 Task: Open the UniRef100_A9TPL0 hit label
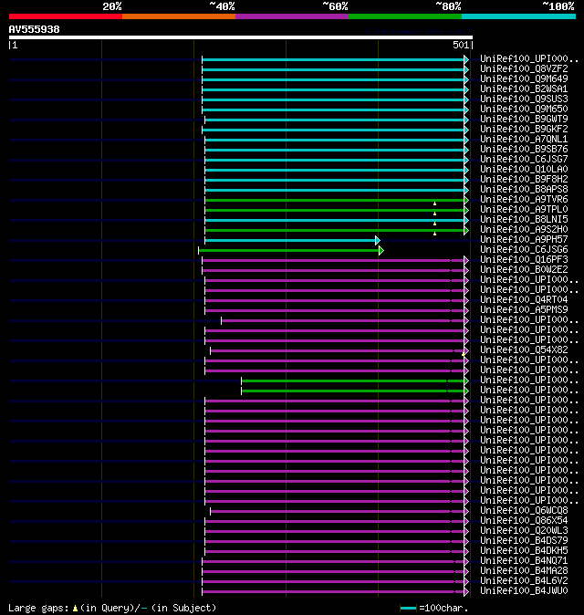point(524,210)
